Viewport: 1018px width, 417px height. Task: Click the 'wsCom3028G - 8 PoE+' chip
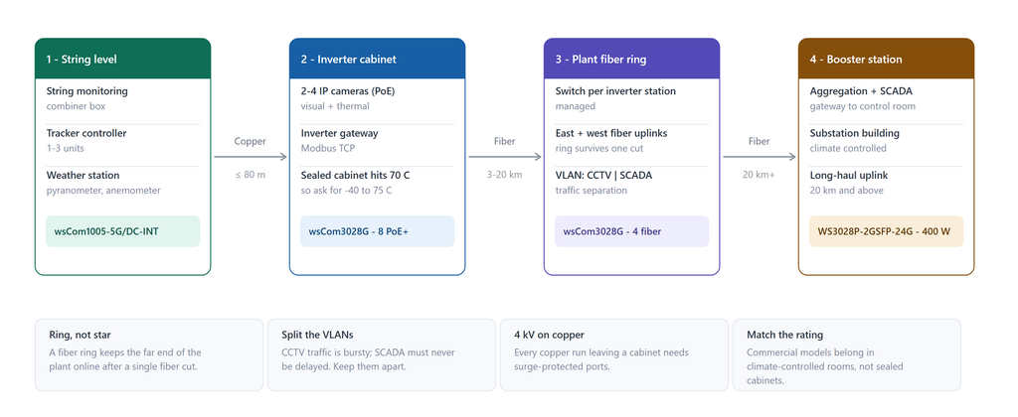pyautogui.click(x=377, y=231)
